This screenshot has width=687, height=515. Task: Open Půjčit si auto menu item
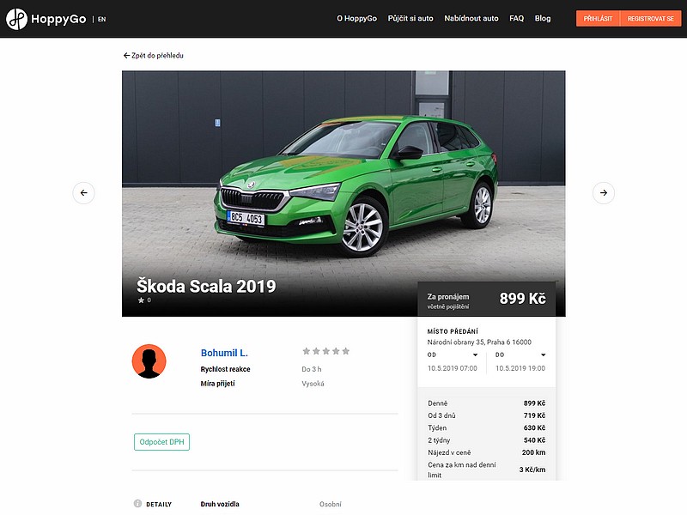[410, 18]
